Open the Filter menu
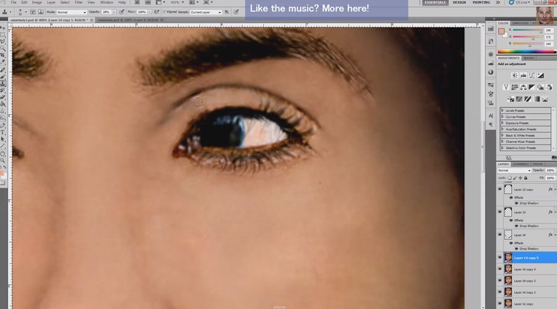 (79, 2)
